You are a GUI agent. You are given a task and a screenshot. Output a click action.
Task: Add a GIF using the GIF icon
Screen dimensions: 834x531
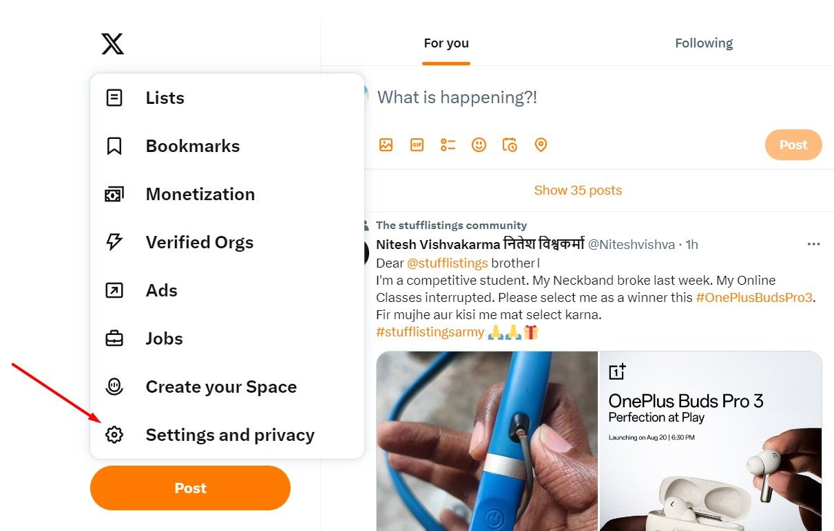(x=417, y=145)
